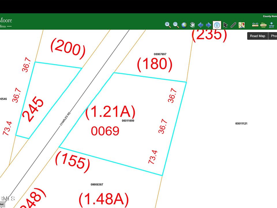
Task: Switch to the Photo basemap tab
Action: [x=273, y=36]
